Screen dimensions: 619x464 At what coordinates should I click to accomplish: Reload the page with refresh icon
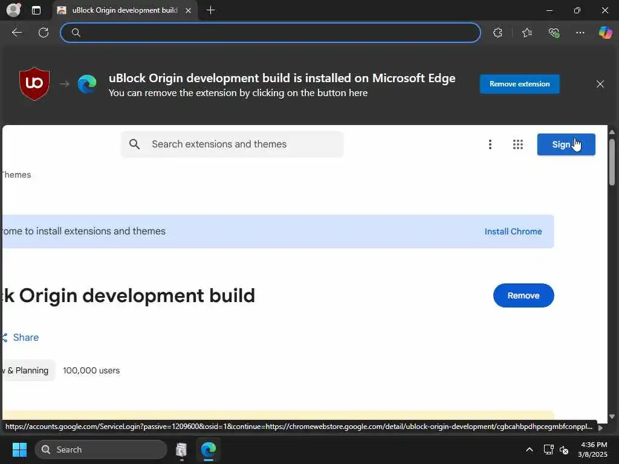[x=44, y=33]
